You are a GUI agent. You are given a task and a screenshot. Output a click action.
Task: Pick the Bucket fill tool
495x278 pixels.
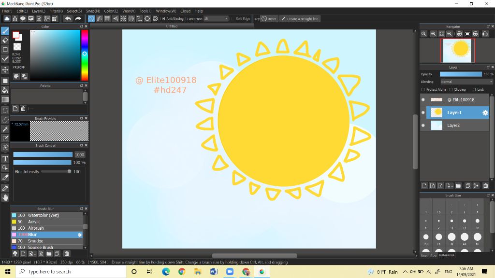5,90
